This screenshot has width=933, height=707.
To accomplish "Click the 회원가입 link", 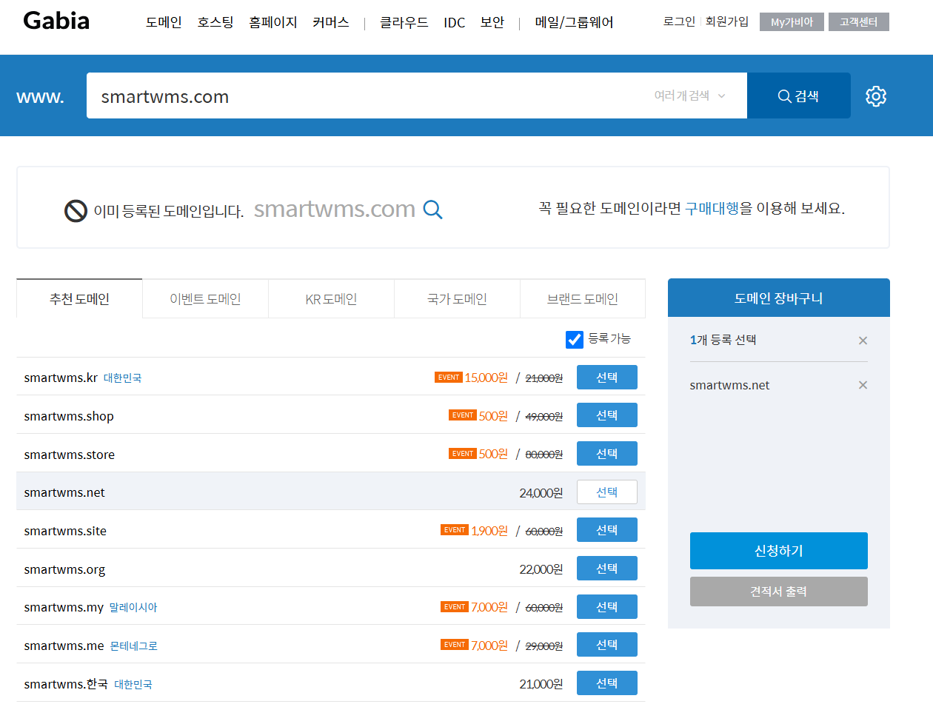I will coord(727,21).
